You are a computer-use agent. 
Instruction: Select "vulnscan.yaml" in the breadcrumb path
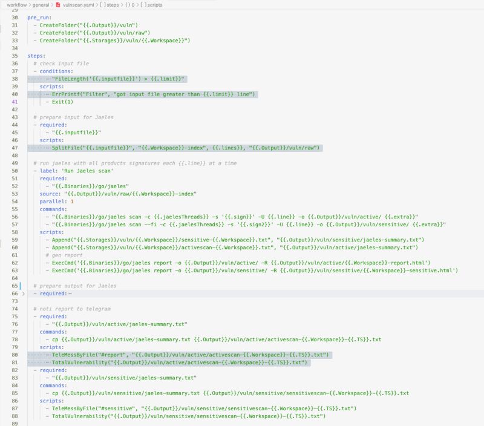coord(79,5)
